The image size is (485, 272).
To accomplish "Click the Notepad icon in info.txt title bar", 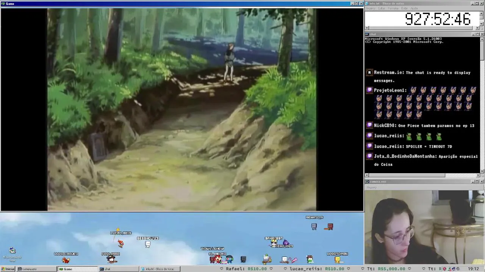I will coord(367,3).
